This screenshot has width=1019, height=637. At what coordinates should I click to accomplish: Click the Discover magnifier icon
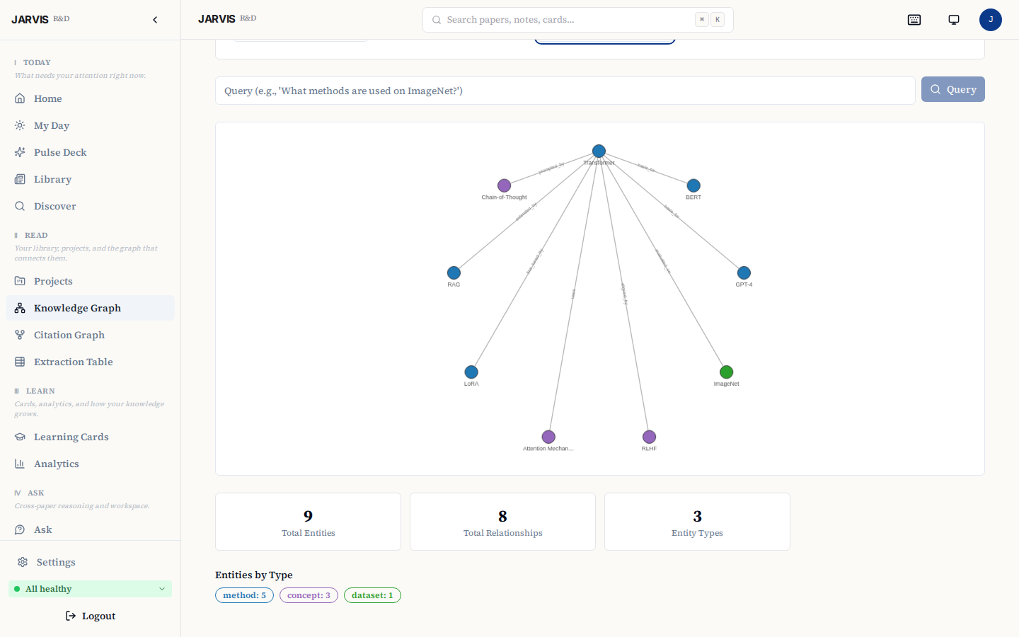click(x=20, y=206)
